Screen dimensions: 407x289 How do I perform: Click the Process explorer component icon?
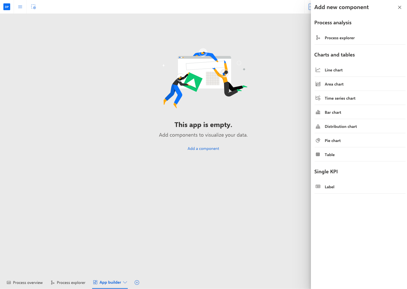tap(318, 38)
